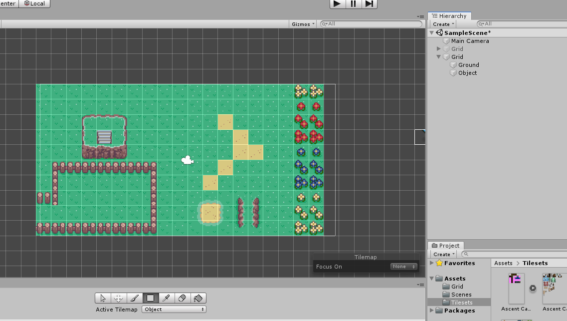Choose the Move tool in the tile palette
Image resolution: width=567 pixels, height=321 pixels.
(x=119, y=298)
